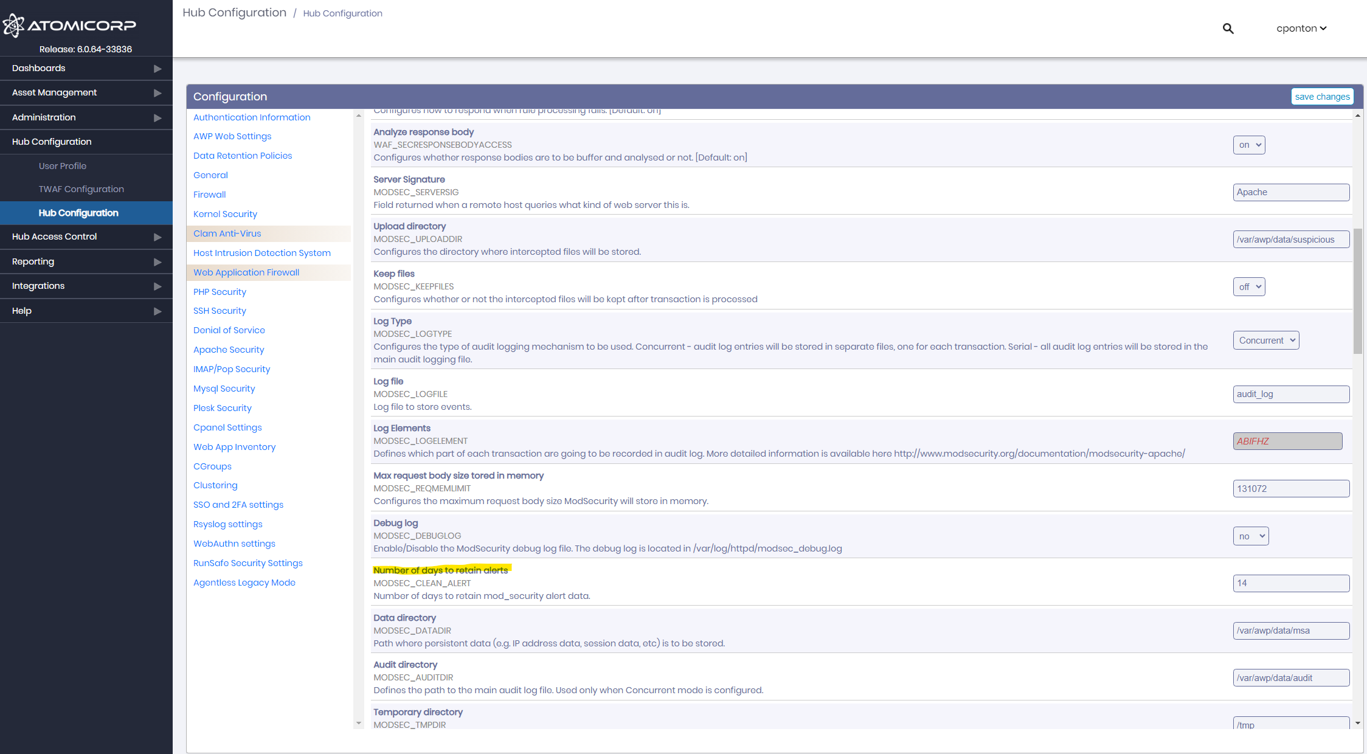Viewport: 1367px width, 754px height.
Task: Change the Keep files setting dropdown
Action: [1249, 286]
